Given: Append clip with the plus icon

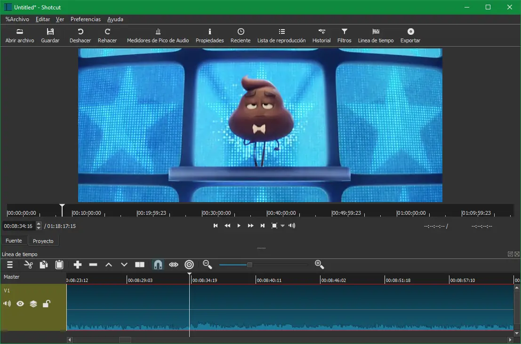Looking at the screenshot, I should [78, 265].
